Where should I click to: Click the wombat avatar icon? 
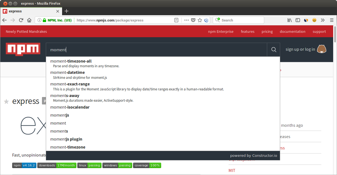321,49
